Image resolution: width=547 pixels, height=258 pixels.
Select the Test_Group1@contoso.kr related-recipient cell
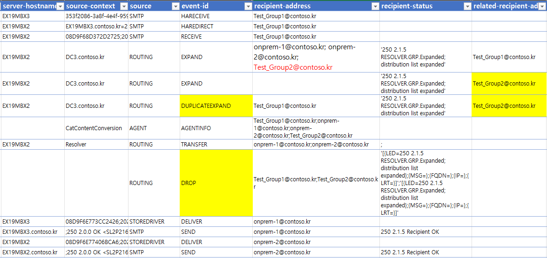[510, 57]
